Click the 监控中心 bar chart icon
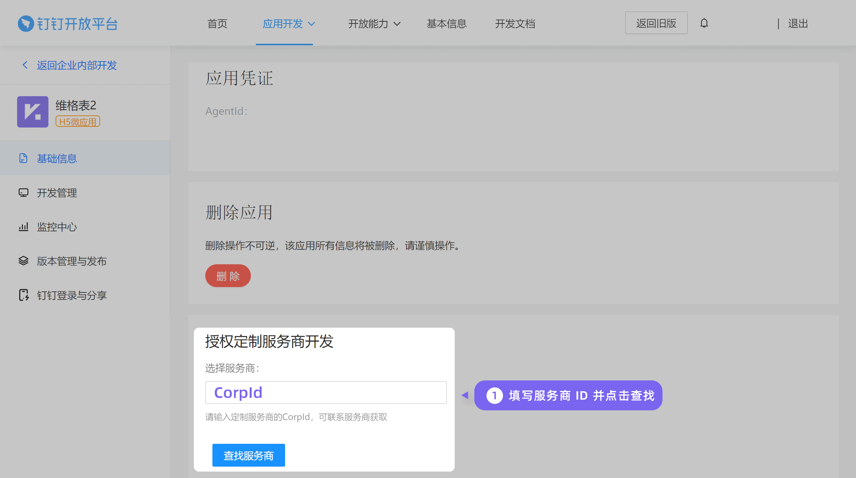Viewport: 856px width, 478px height. pos(23,227)
